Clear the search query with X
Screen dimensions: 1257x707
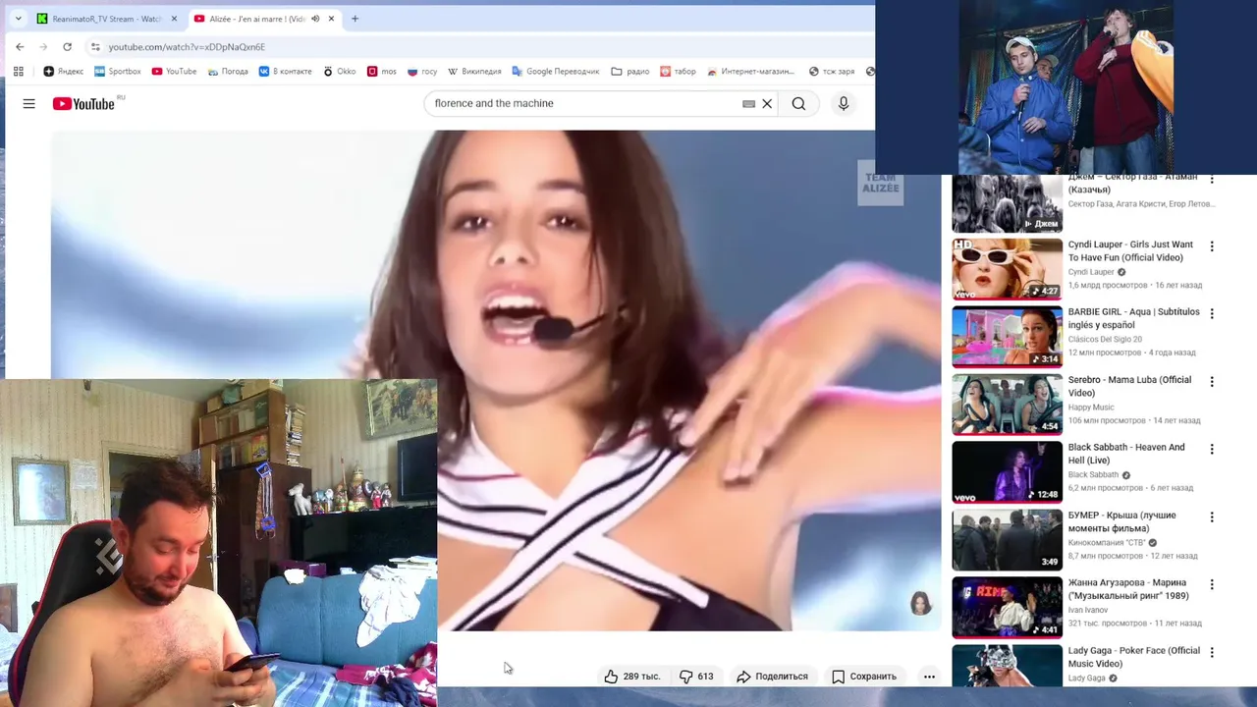(x=768, y=103)
